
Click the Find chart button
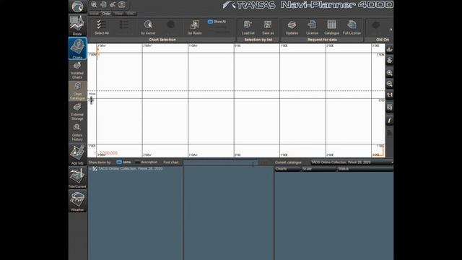[171, 162]
